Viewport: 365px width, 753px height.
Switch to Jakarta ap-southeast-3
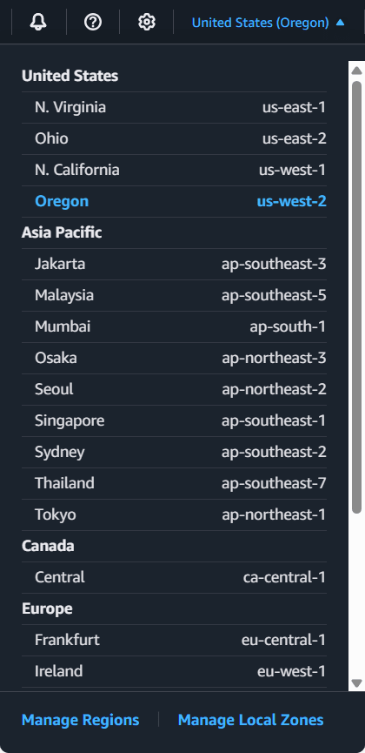click(x=174, y=264)
